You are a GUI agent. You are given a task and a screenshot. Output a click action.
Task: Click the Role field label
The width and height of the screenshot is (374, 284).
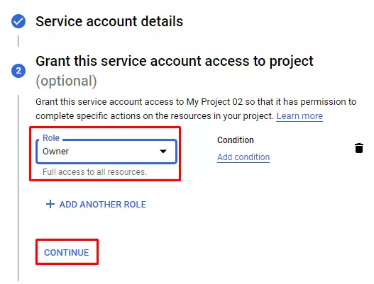click(x=51, y=138)
